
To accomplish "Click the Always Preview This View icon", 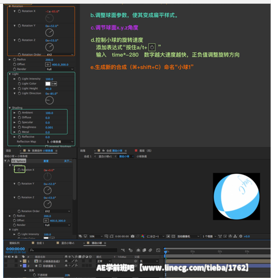I will coord(80,236).
